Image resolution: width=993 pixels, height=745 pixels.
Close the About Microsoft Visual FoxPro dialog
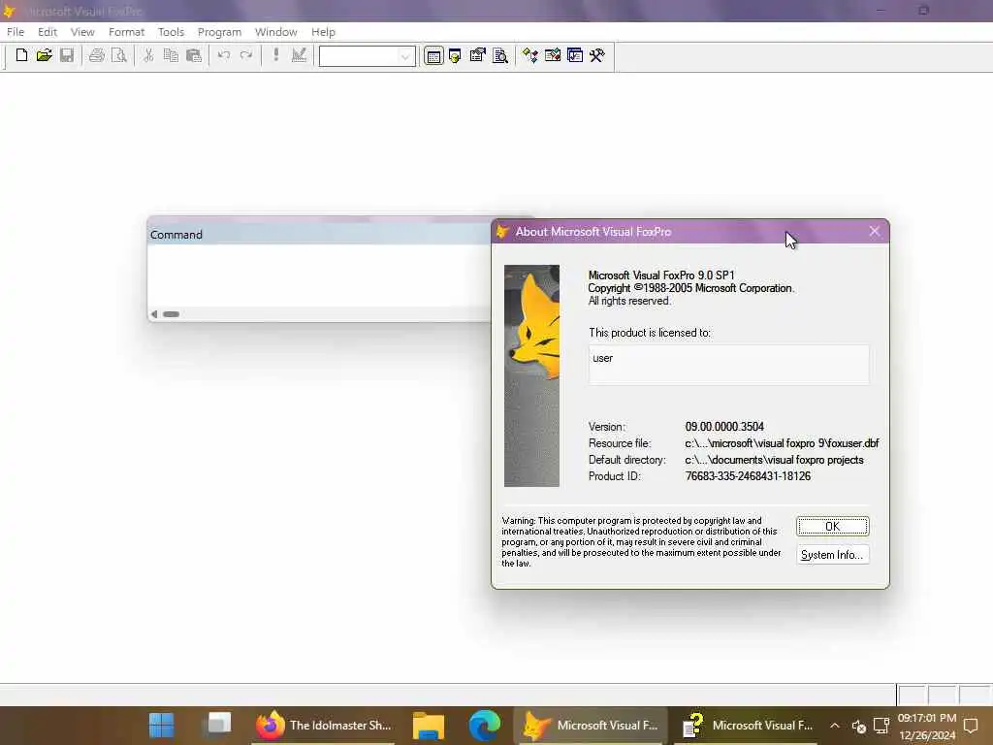(x=875, y=231)
